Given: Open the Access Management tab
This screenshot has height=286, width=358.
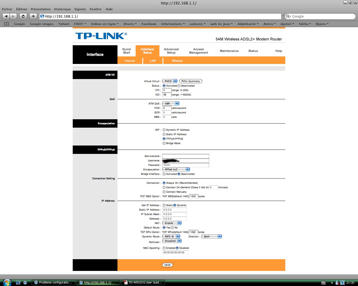Looking at the screenshot, I should click(199, 51).
